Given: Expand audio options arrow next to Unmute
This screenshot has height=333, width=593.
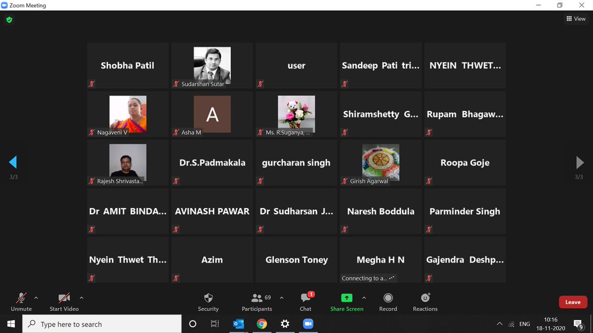Looking at the screenshot, I should pyautogui.click(x=36, y=297).
